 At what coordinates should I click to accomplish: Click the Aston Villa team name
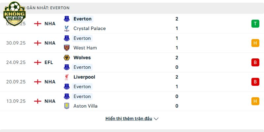tap(85, 106)
